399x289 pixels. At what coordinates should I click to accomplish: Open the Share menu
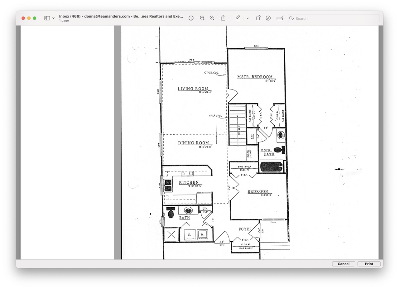pyautogui.click(x=223, y=18)
